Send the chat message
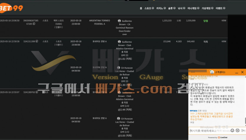246x140 pixels. pos(243,131)
